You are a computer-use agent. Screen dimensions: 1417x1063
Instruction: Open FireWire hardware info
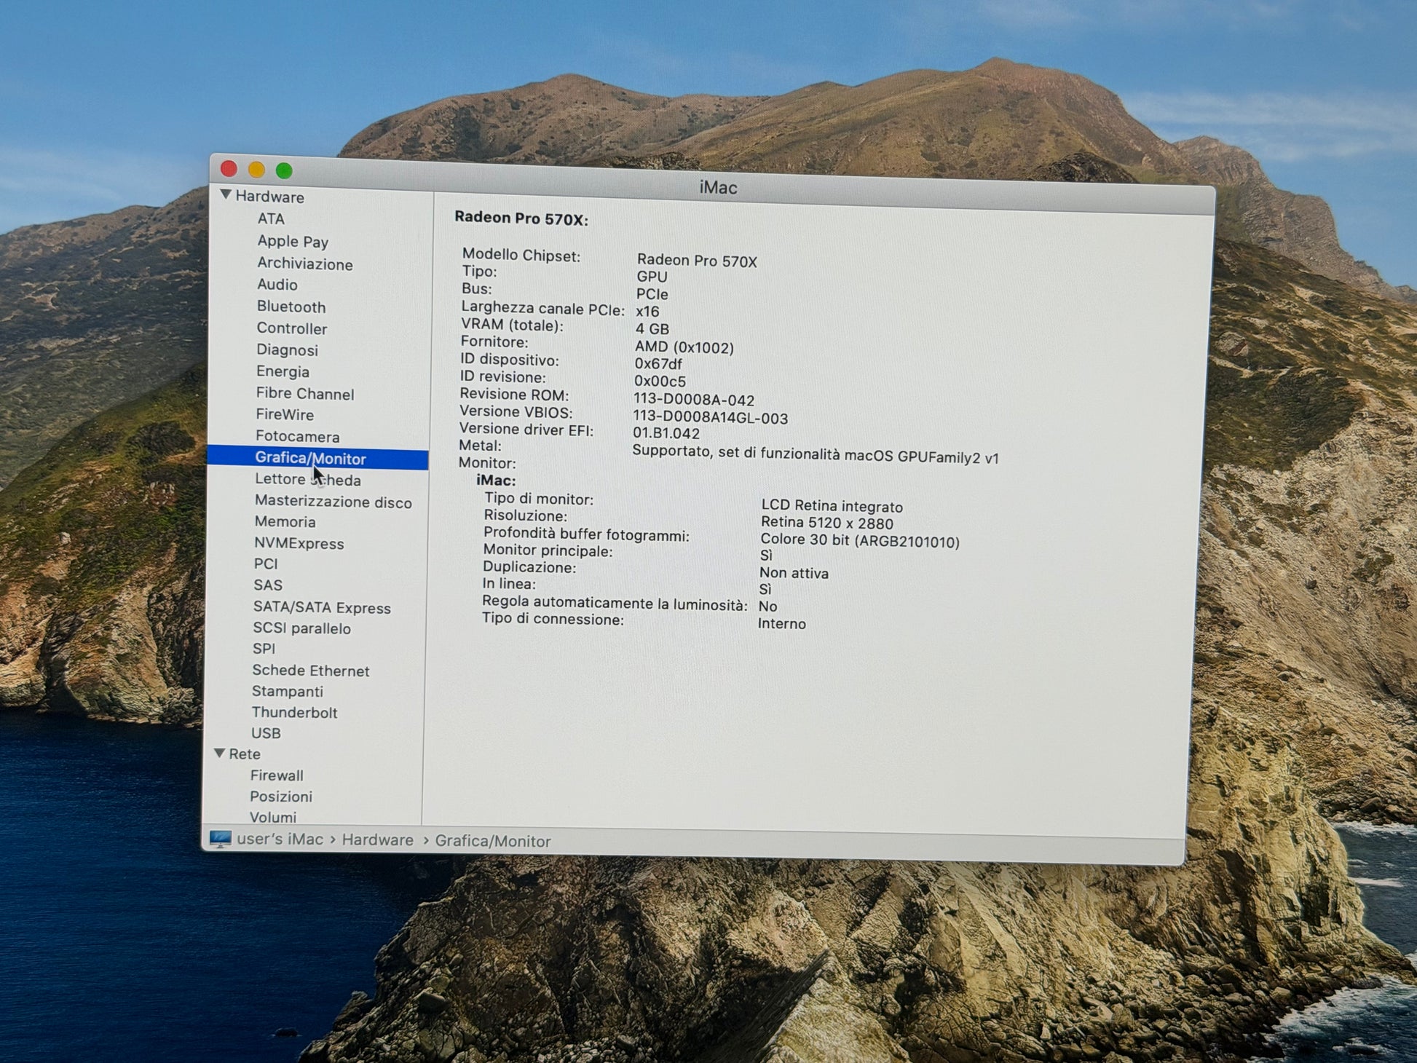pyautogui.click(x=285, y=414)
